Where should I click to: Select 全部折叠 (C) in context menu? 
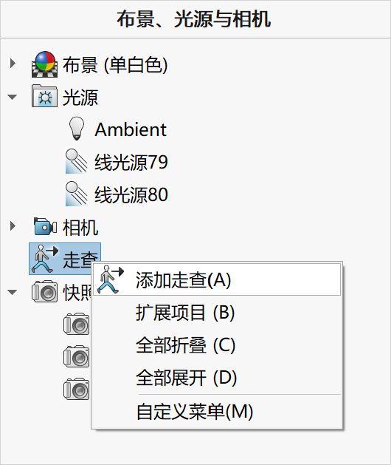point(217,345)
